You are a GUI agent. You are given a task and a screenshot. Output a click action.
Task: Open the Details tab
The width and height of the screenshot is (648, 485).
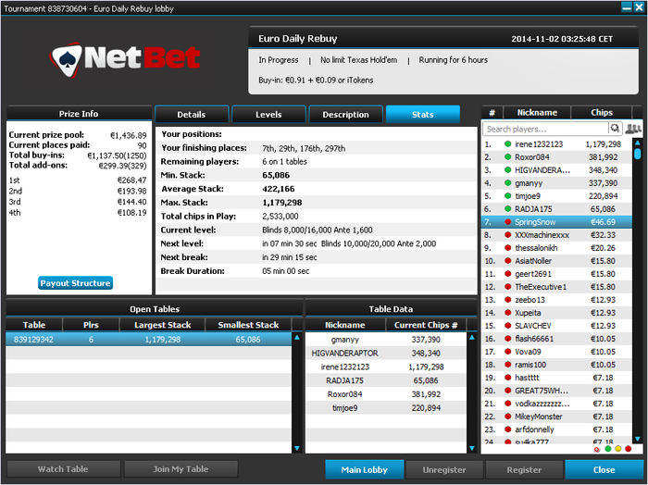(x=192, y=115)
